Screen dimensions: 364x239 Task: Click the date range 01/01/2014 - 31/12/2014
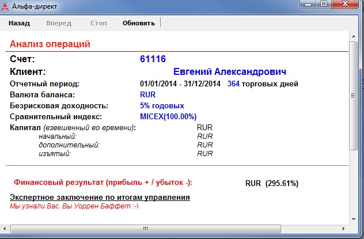180,84
